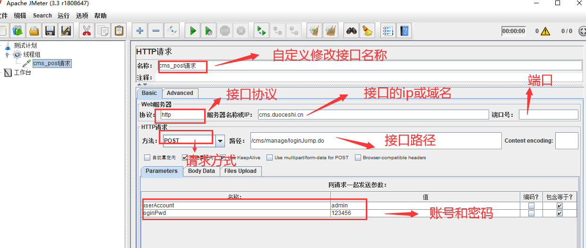Select the Body Data tab
This screenshot has width=586, height=248.
pos(201,171)
